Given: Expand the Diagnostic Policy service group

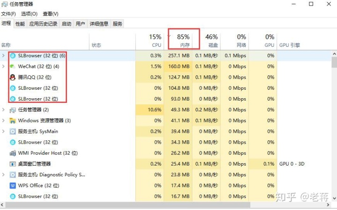Looking at the screenshot, I should (3, 174).
